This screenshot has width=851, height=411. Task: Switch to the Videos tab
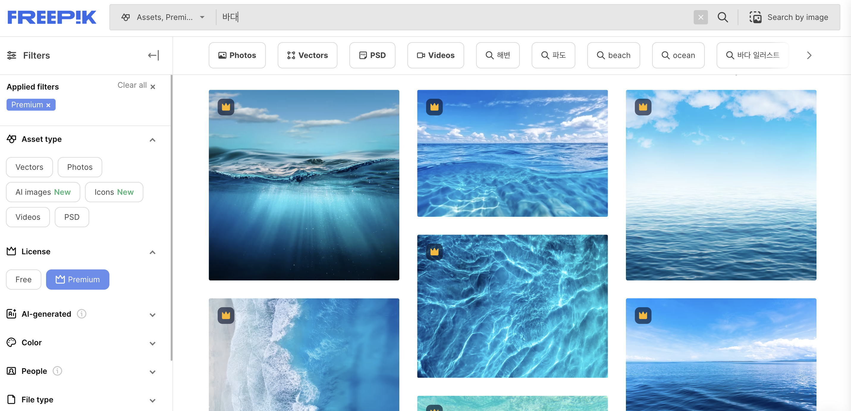point(435,55)
